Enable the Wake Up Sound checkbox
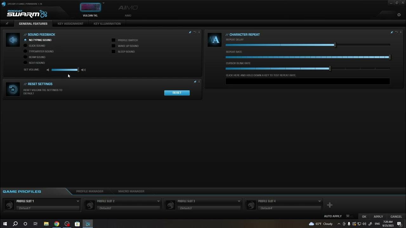The width and height of the screenshot is (406, 228). tap(113, 46)
